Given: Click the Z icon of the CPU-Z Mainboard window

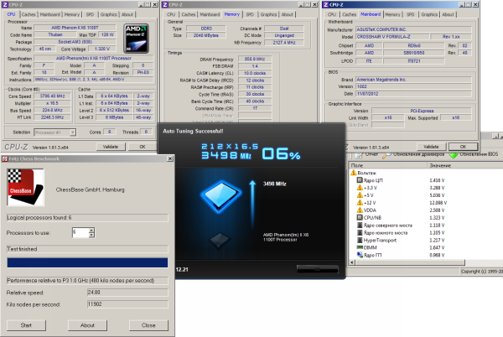Looking at the screenshot, I should [x=325, y=4].
